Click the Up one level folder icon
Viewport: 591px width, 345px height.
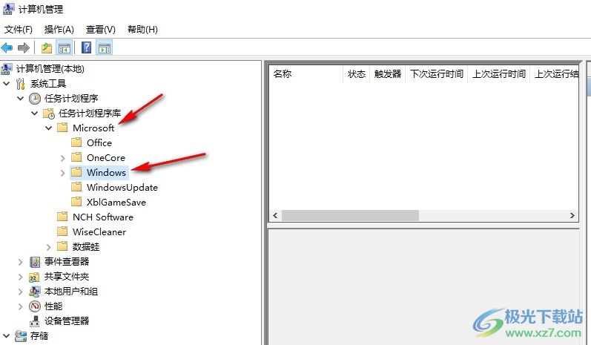47,48
